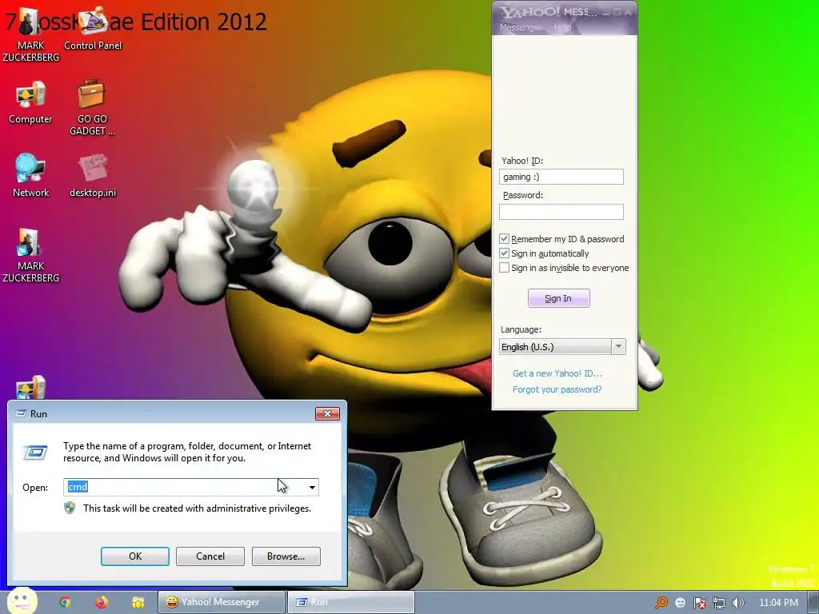
Task: Follow the Get a new Yahoo! ID link
Action: coord(557,373)
